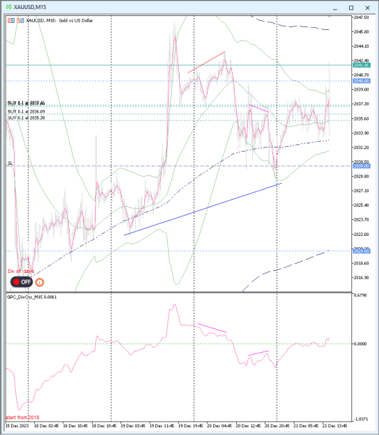This screenshot has height=435, width=379.
Task: Minimize the XAUUSD,M15 chart window
Action: [335, 8]
